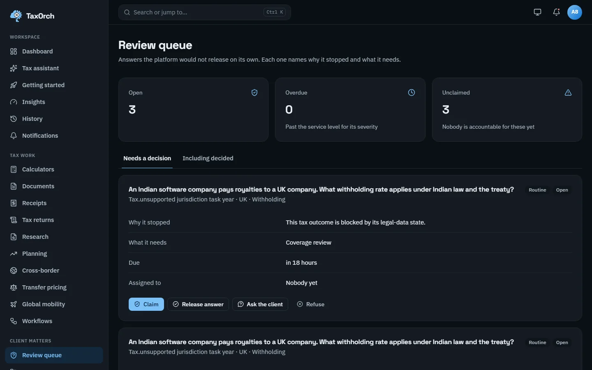
Task: Focus the Search or jump to field
Action: (205, 12)
